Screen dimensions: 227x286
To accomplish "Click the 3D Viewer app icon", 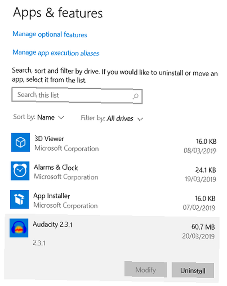I will (x=20, y=142).
